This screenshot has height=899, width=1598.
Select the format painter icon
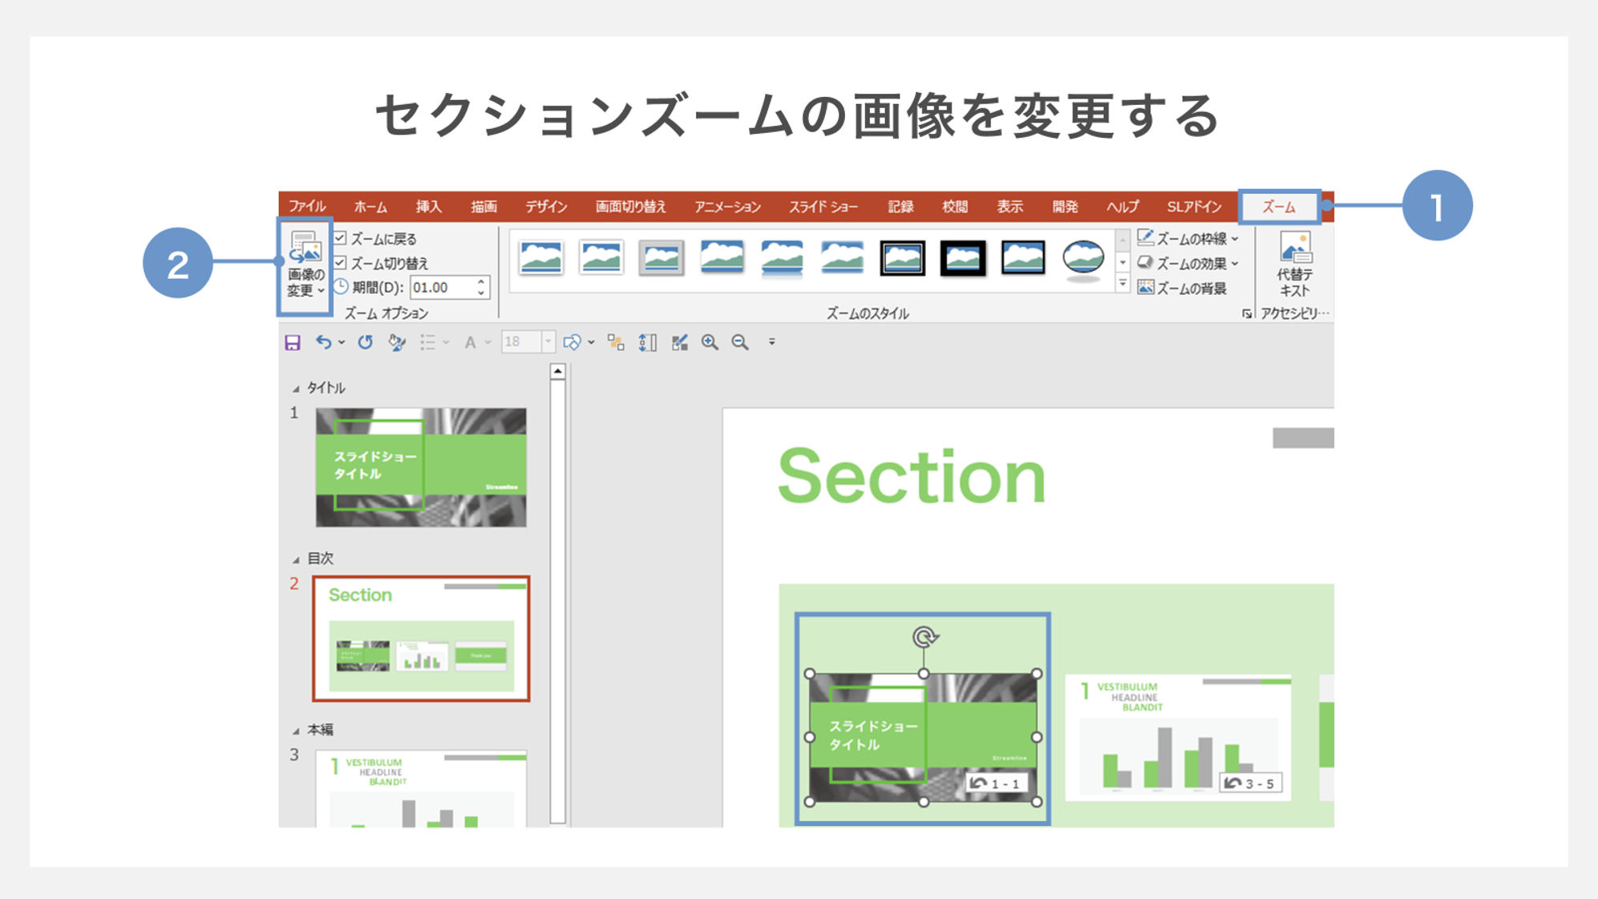(396, 342)
